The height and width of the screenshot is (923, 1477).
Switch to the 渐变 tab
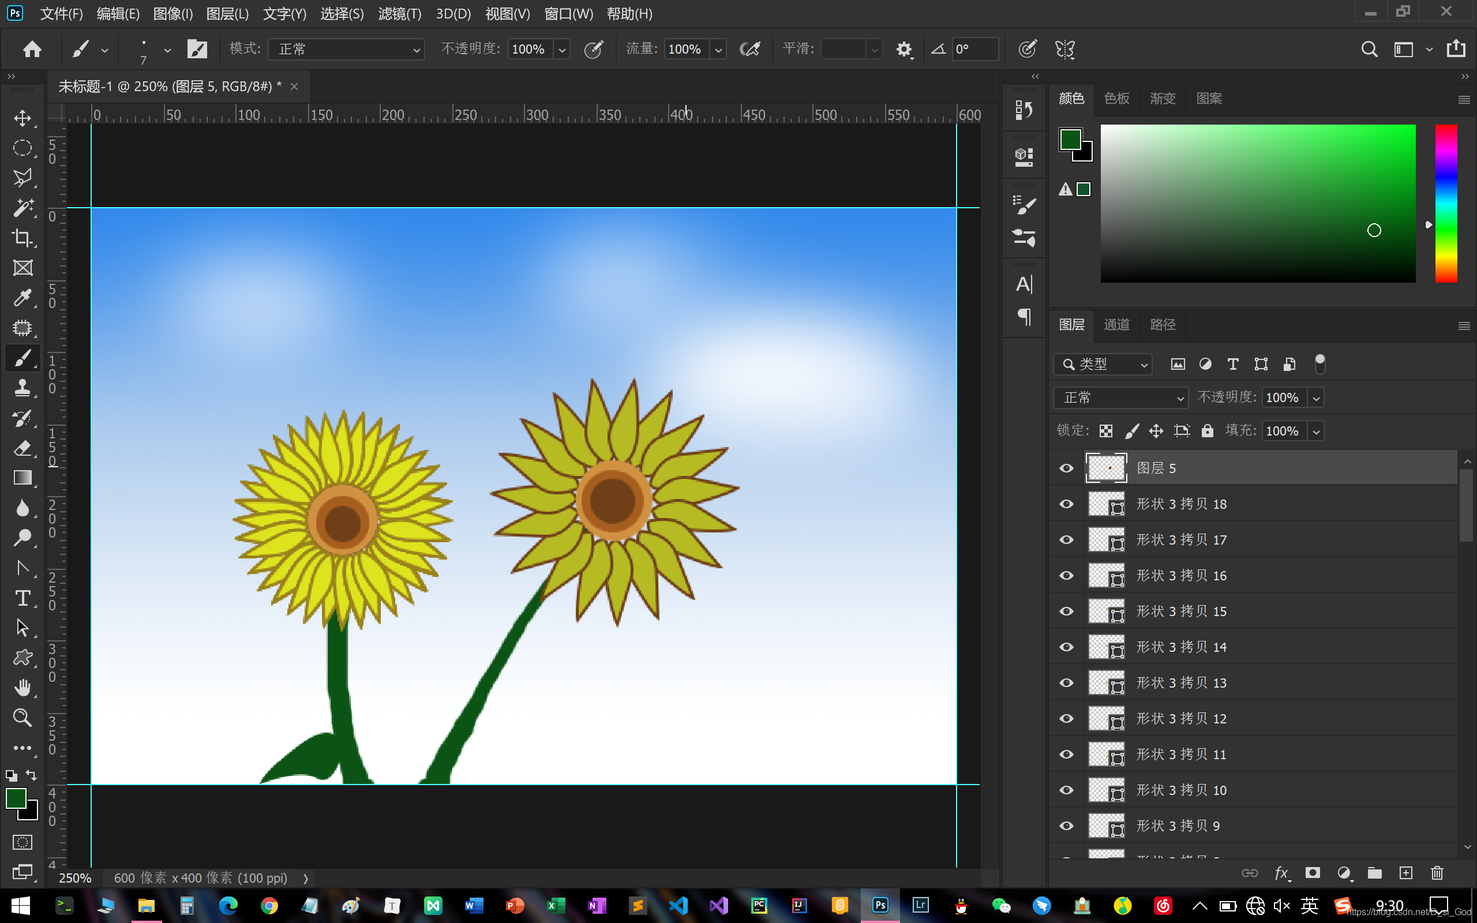coord(1163,98)
